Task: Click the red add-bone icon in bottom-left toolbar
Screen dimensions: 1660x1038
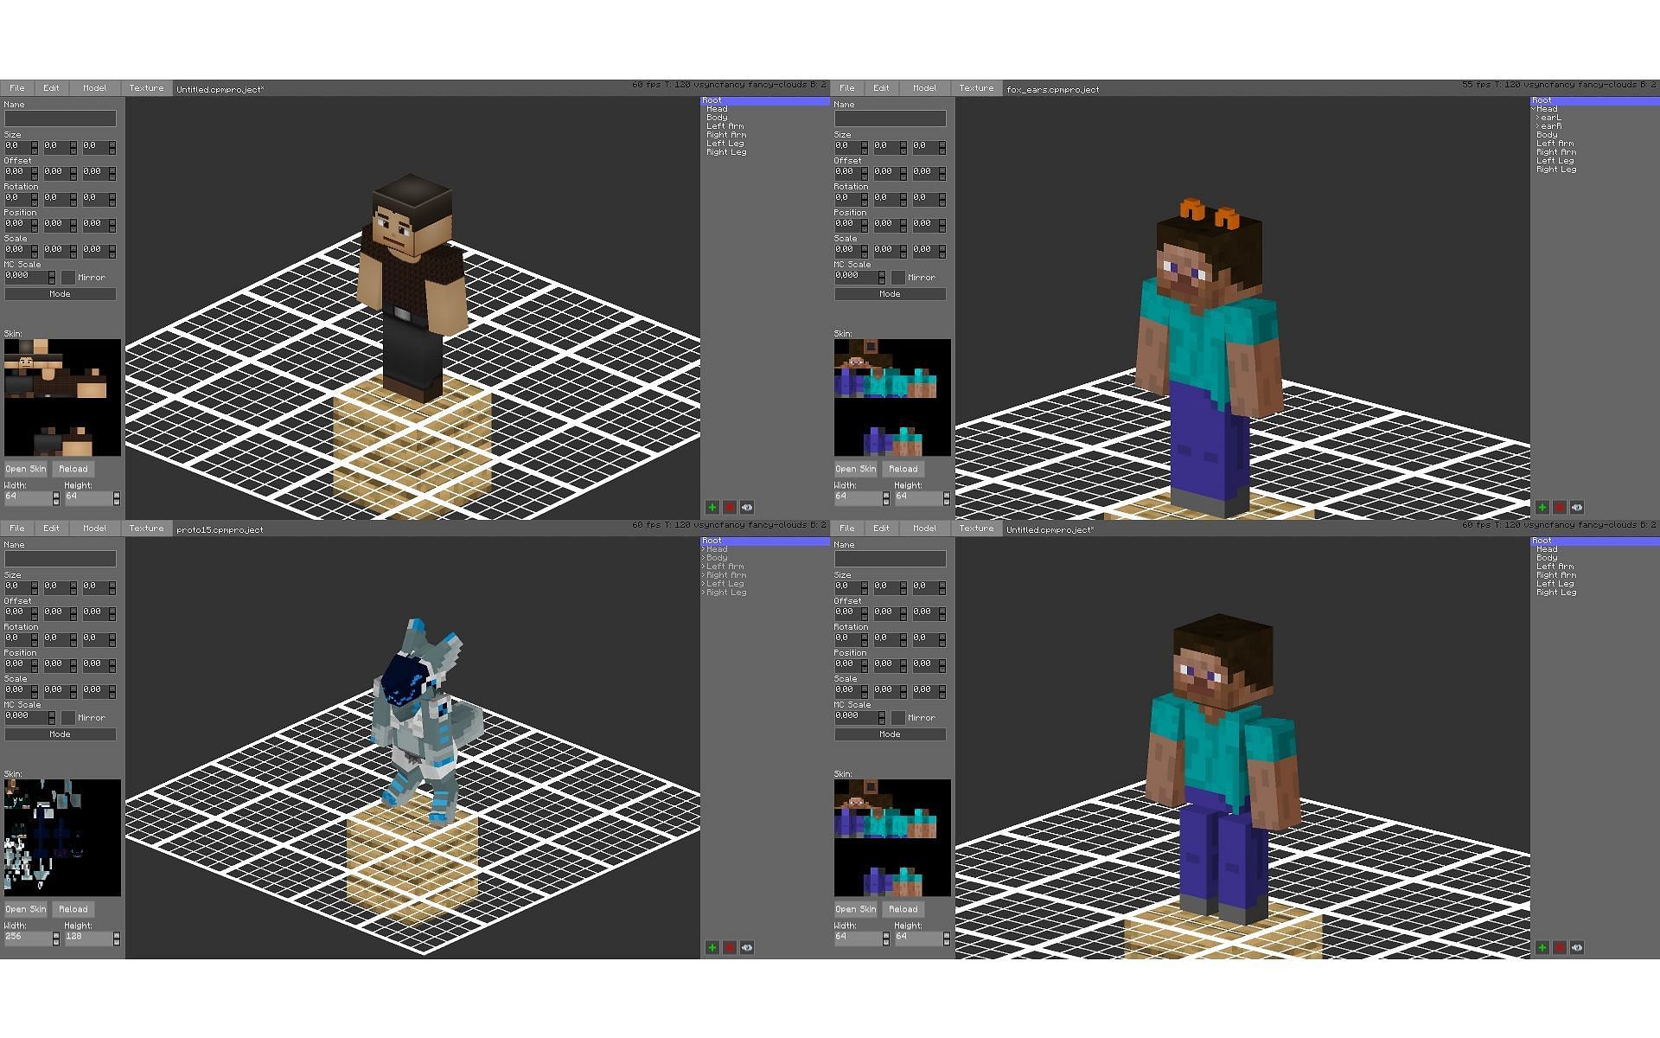Action: click(x=728, y=947)
